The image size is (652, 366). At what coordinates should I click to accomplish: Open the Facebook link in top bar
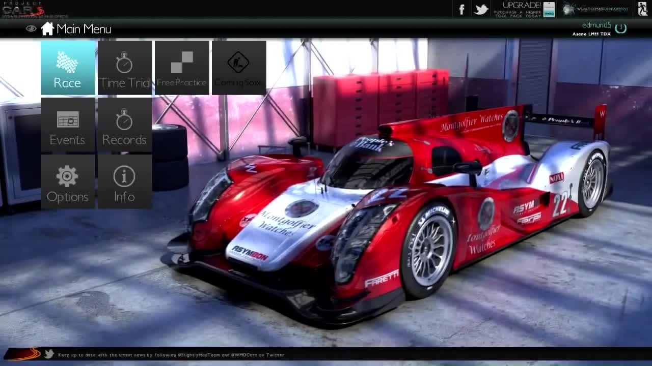[x=461, y=9]
